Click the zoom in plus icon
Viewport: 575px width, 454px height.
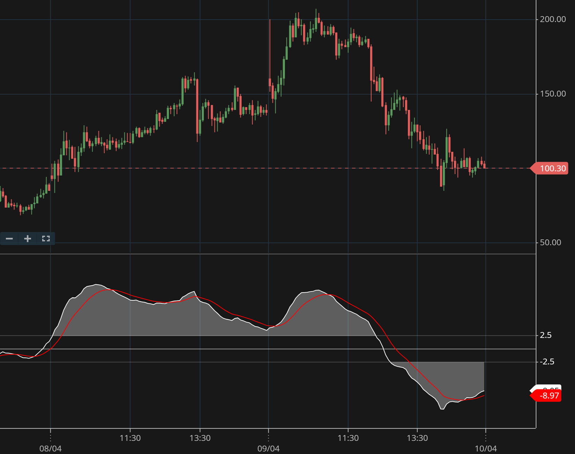tap(28, 239)
